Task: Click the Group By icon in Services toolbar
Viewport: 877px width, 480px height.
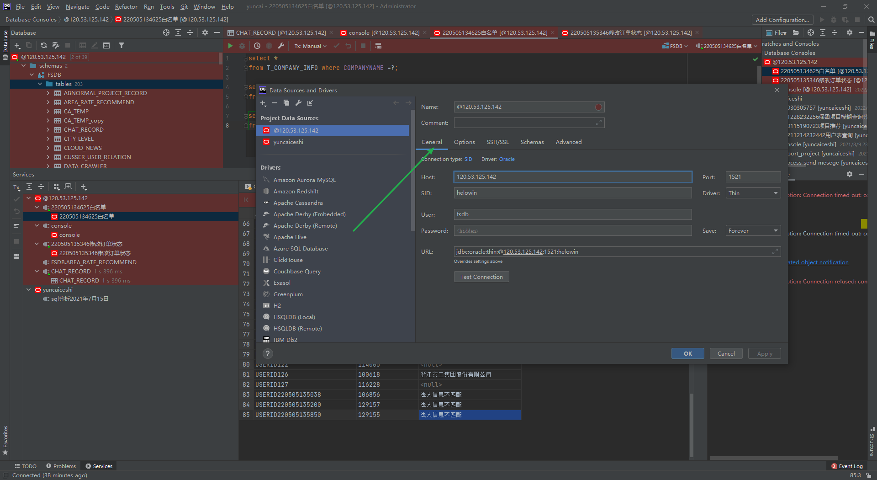Action: tap(57, 187)
